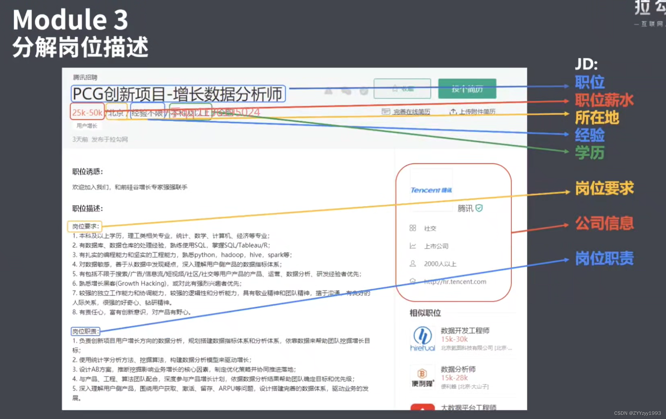Click the 完善在线简历 link
The height and width of the screenshot is (419, 666).
(411, 112)
